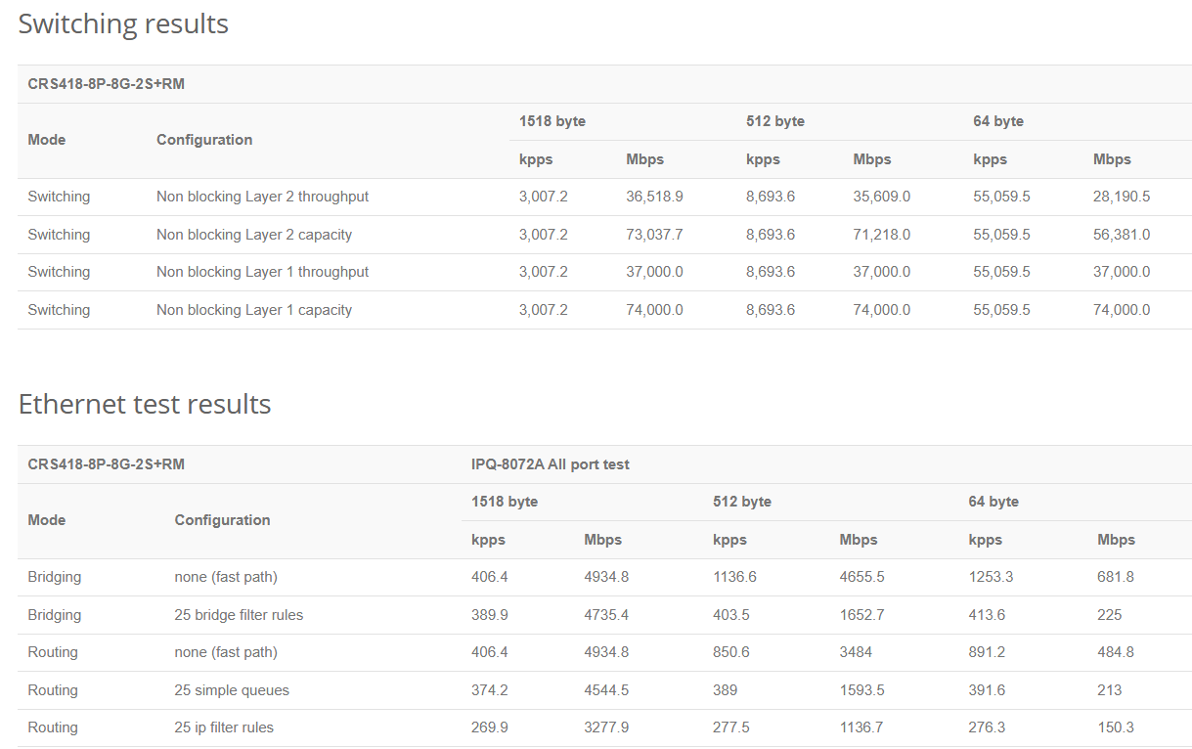Click the 4735.4 Mbps bridging value
The width and height of the screenshot is (1192, 749).
(606, 615)
